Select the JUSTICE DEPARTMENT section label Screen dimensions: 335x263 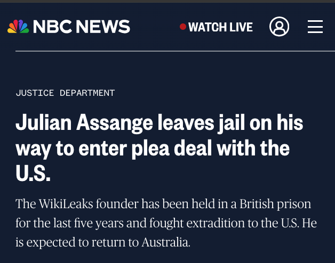[x=65, y=93]
